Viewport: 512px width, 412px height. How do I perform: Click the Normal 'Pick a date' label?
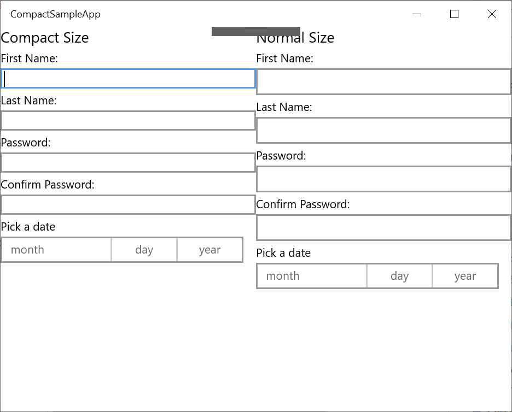click(x=283, y=253)
